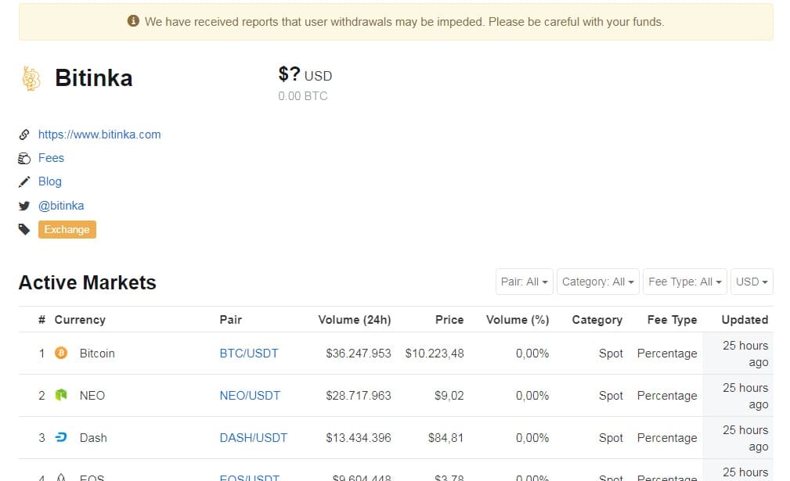Sort by the Updated column header
The height and width of the screenshot is (481, 790).
(x=745, y=320)
